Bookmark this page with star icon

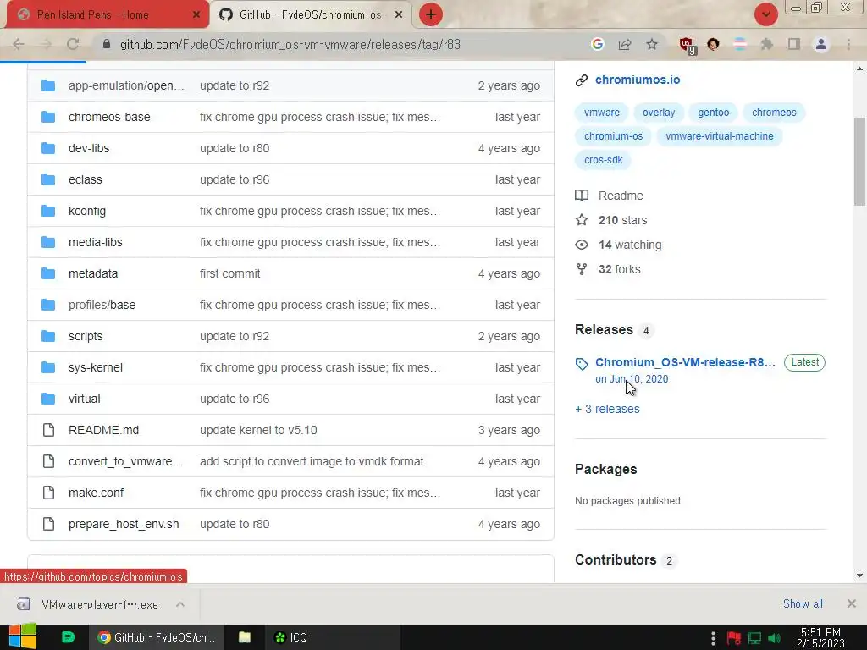(x=652, y=44)
